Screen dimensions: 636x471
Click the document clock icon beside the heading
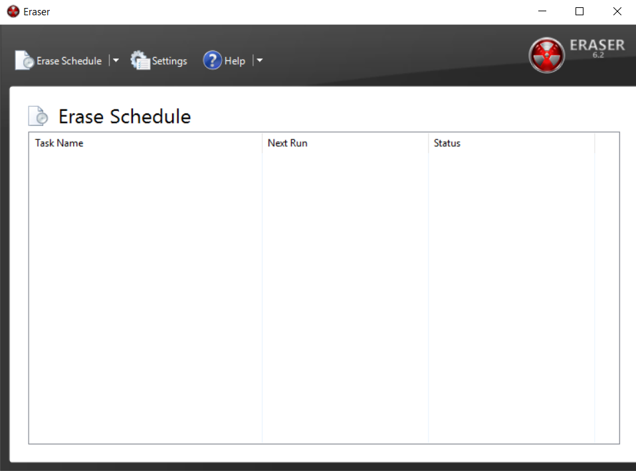click(39, 116)
